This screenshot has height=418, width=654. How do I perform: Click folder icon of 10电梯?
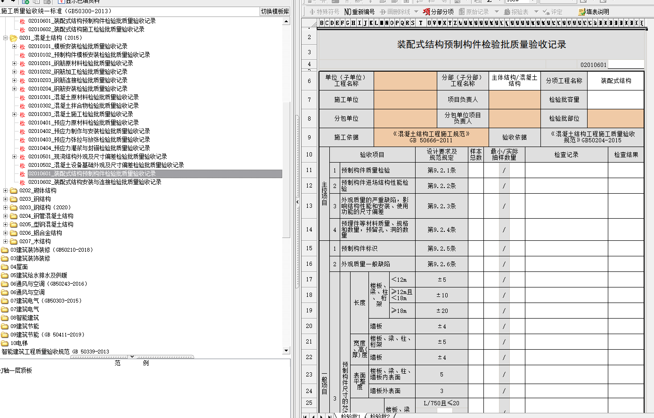pos(5,344)
